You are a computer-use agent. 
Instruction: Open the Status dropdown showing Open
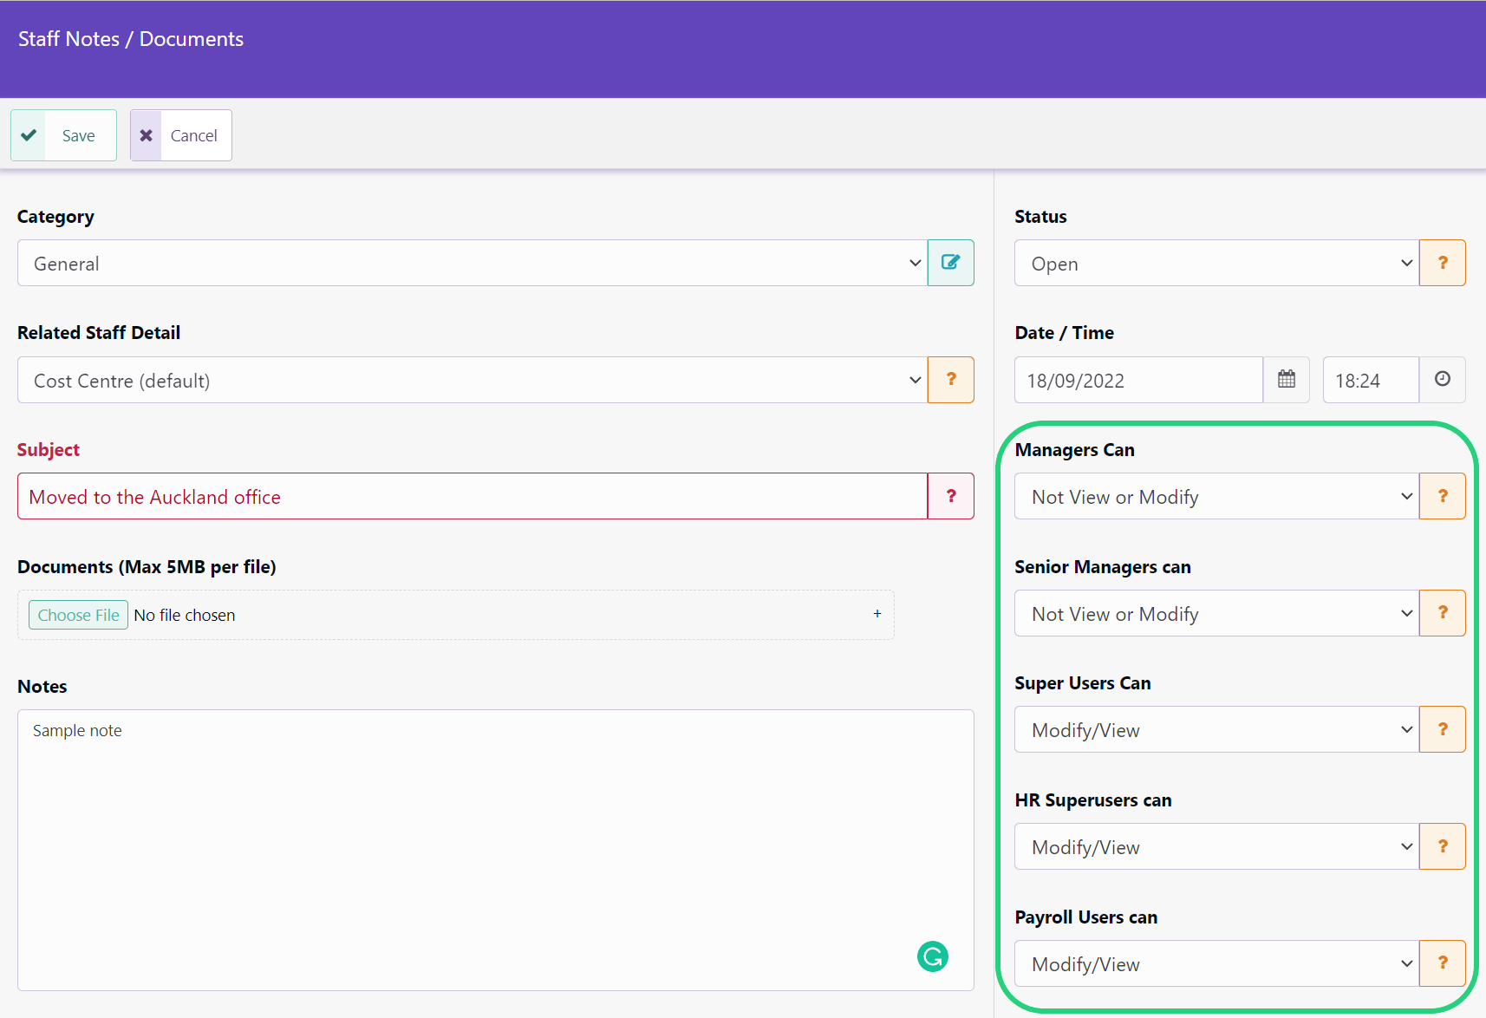click(x=1217, y=263)
